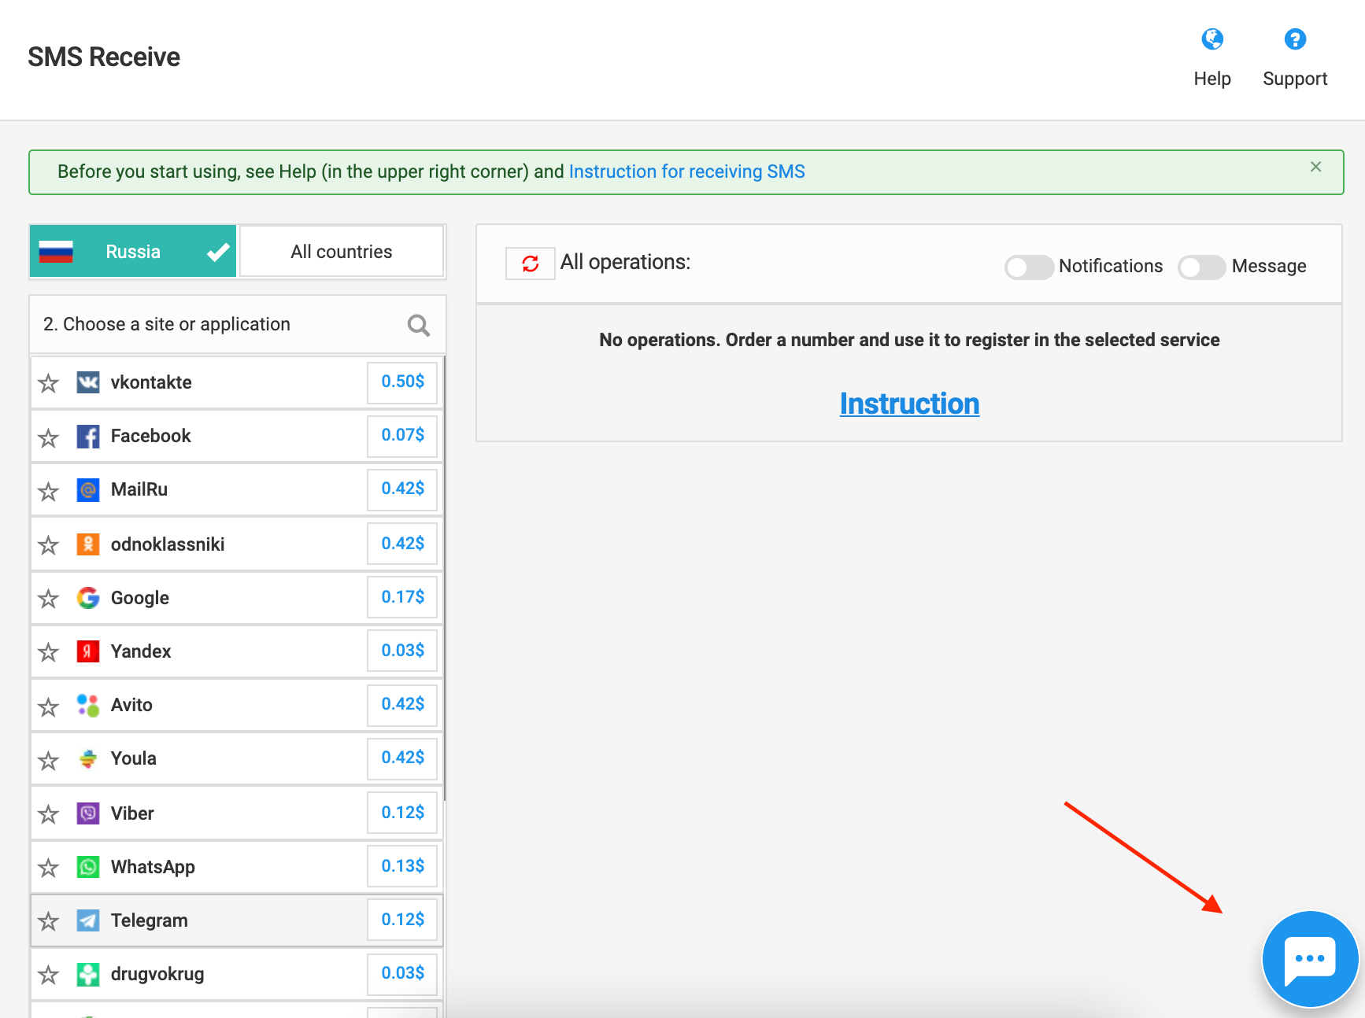Star the Telegram service
1365x1018 pixels.
[x=49, y=921]
